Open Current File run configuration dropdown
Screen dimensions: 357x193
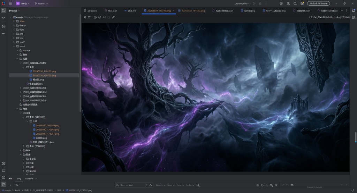242,3
